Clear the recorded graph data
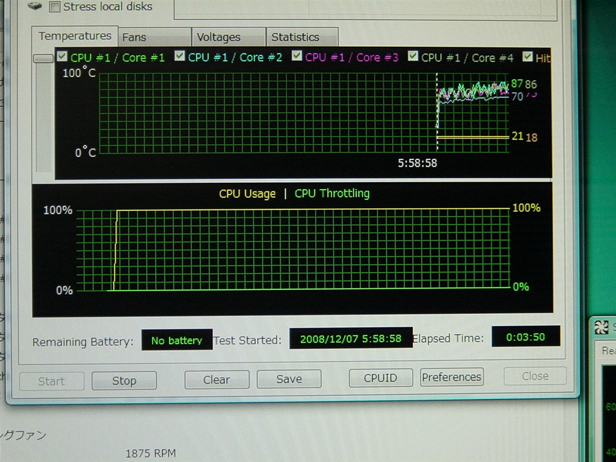The image size is (616, 462). click(x=217, y=380)
